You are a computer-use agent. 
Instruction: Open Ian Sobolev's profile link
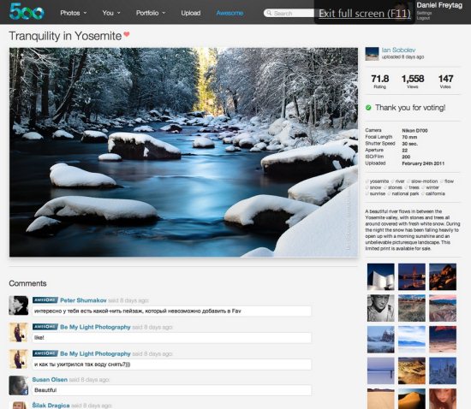point(398,50)
